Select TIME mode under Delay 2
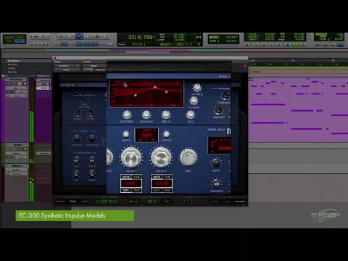The image size is (348, 261). click(167, 177)
